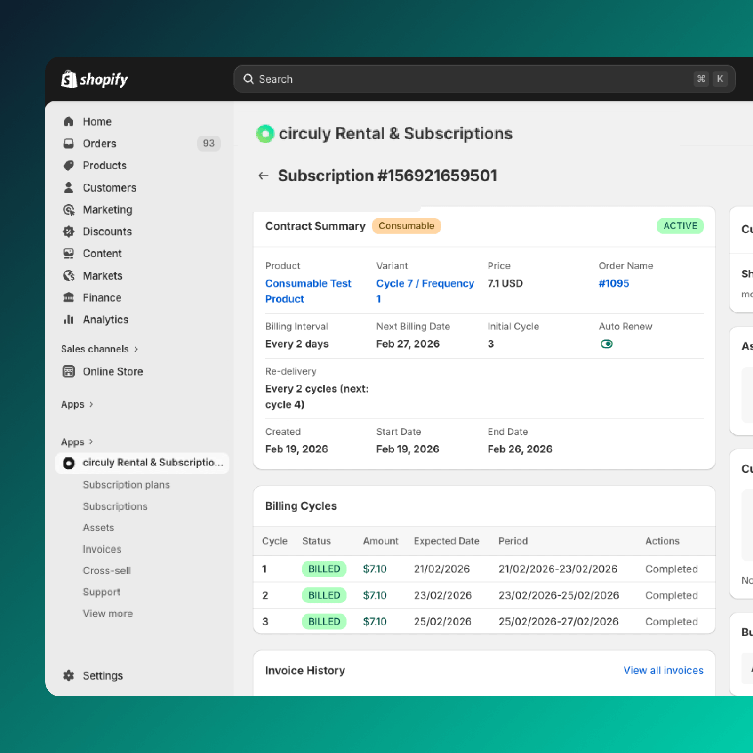753x753 pixels.
Task: Expand the first Apps chevron above circuly
Action: 91,404
